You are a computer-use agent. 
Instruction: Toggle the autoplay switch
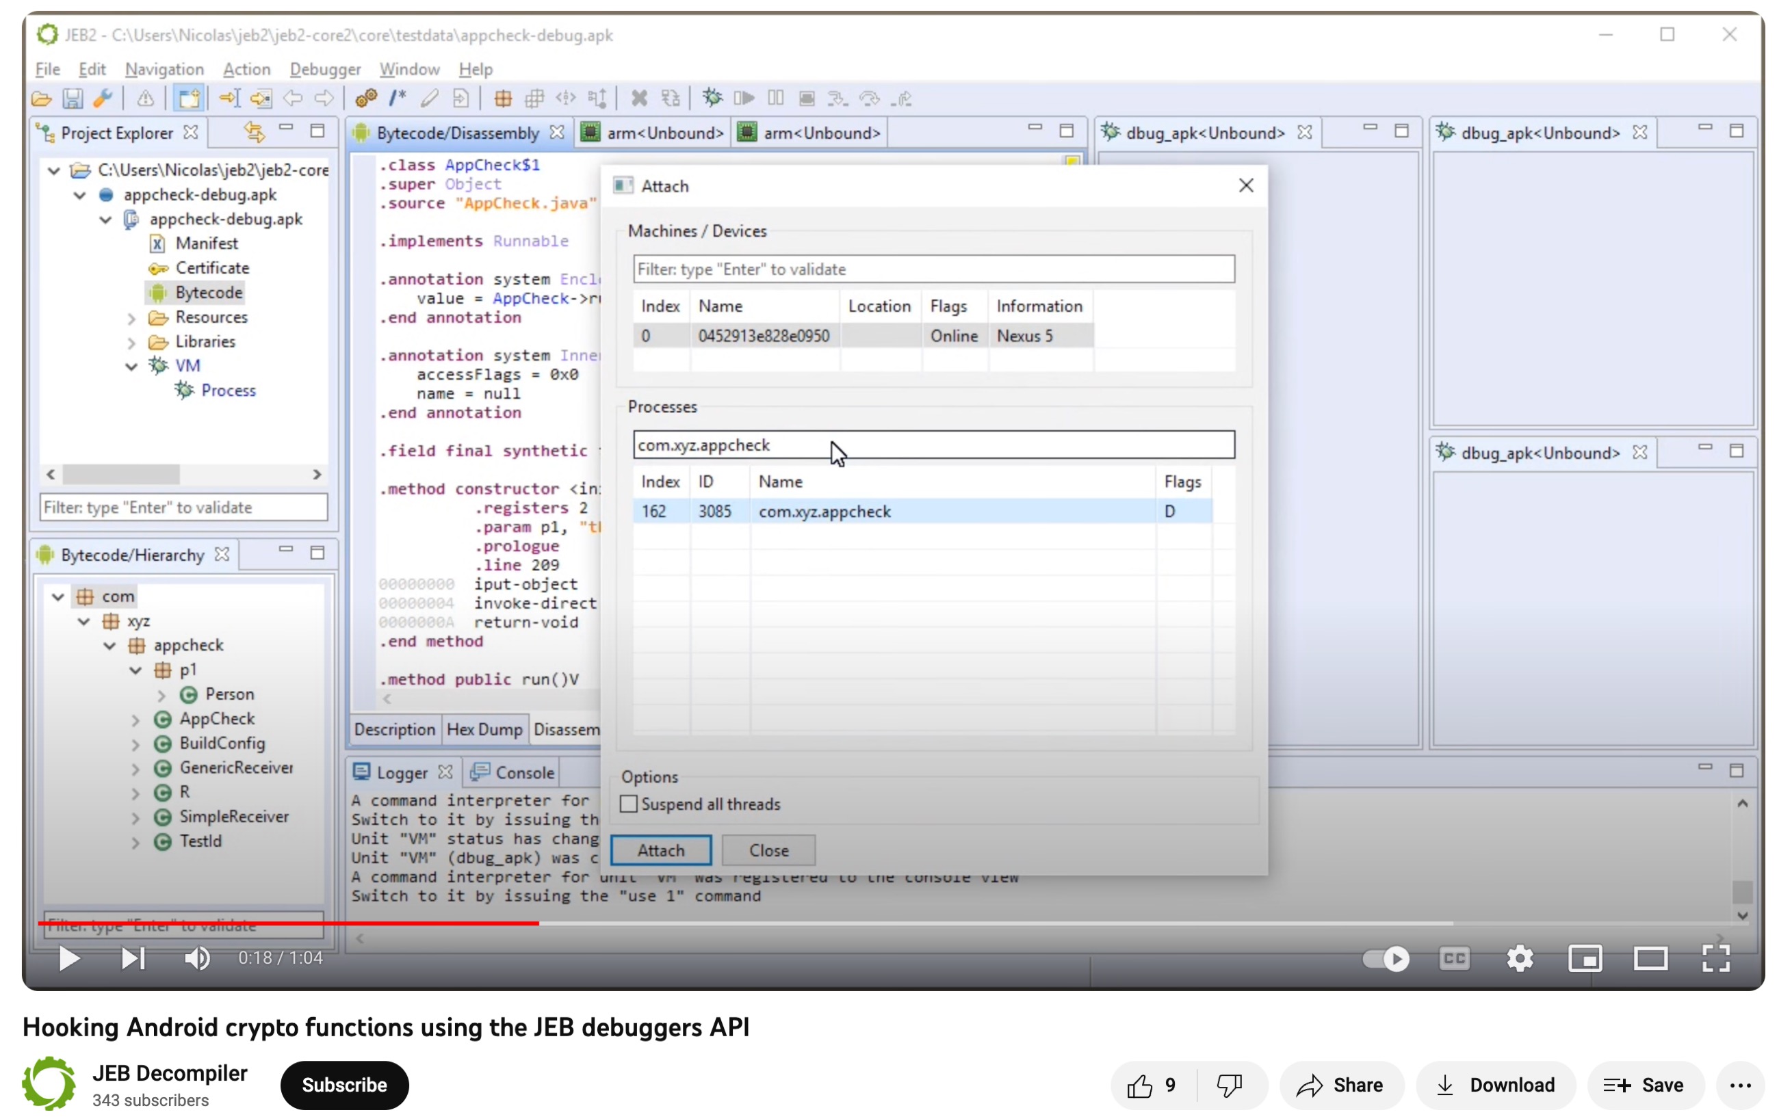coord(1386,958)
